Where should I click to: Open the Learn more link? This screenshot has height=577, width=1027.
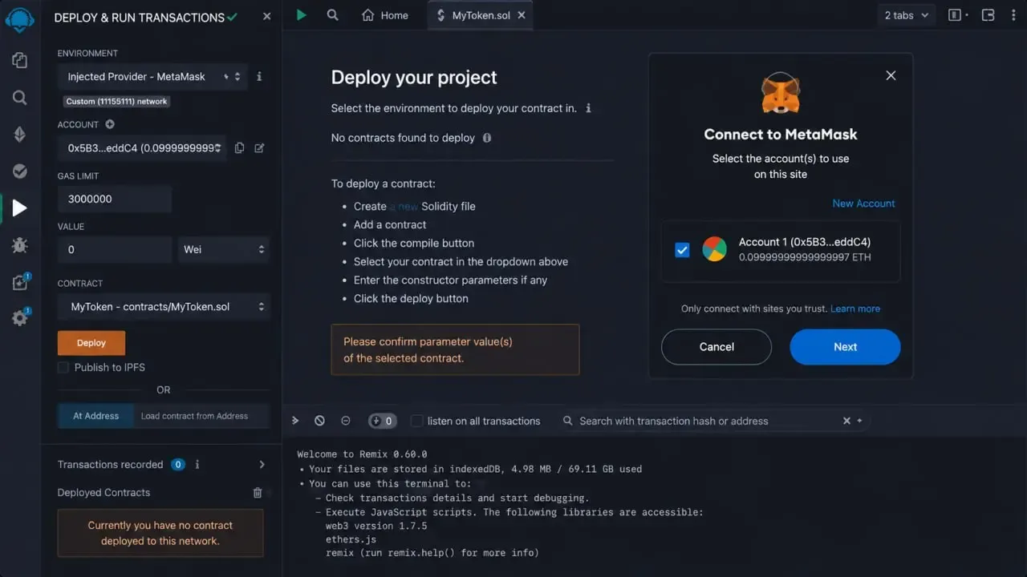(x=855, y=309)
